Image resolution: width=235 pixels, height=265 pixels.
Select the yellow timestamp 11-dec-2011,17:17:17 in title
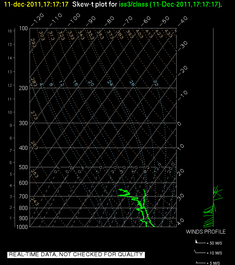pos(36,4)
